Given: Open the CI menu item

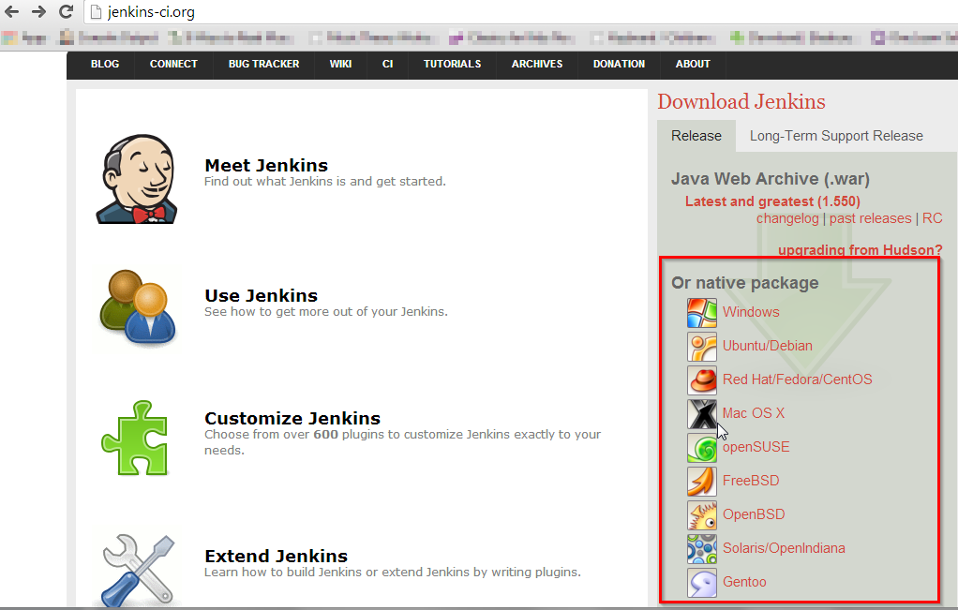Looking at the screenshot, I should (x=387, y=64).
